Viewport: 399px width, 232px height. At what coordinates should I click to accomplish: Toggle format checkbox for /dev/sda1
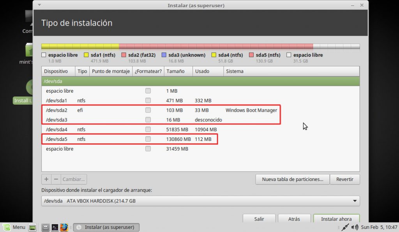148,100
